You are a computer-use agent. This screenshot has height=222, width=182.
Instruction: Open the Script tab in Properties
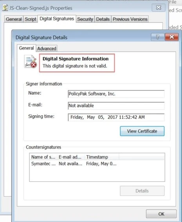pyautogui.click(x=31, y=19)
